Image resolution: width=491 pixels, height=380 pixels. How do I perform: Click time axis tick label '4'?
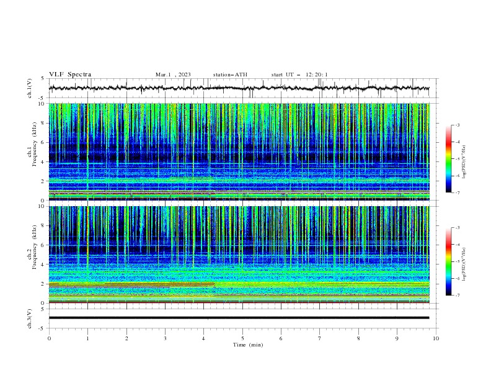click(x=203, y=338)
